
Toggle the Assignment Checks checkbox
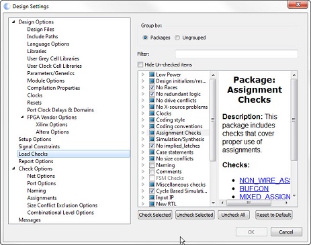tap(152, 133)
